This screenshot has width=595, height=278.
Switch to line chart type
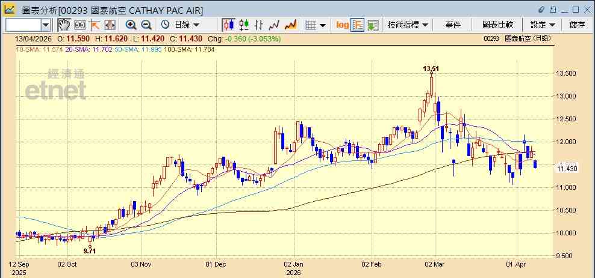pyautogui.click(x=273, y=25)
